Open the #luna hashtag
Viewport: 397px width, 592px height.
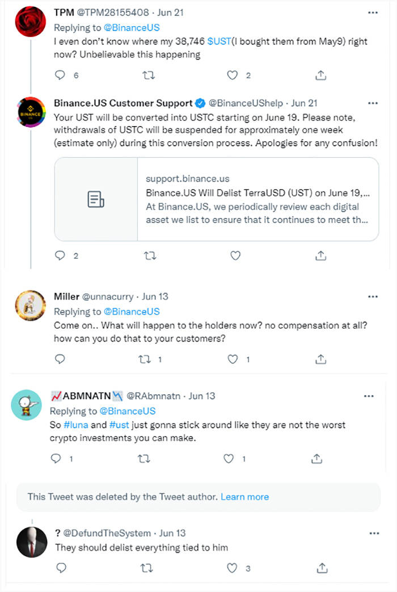tap(77, 425)
